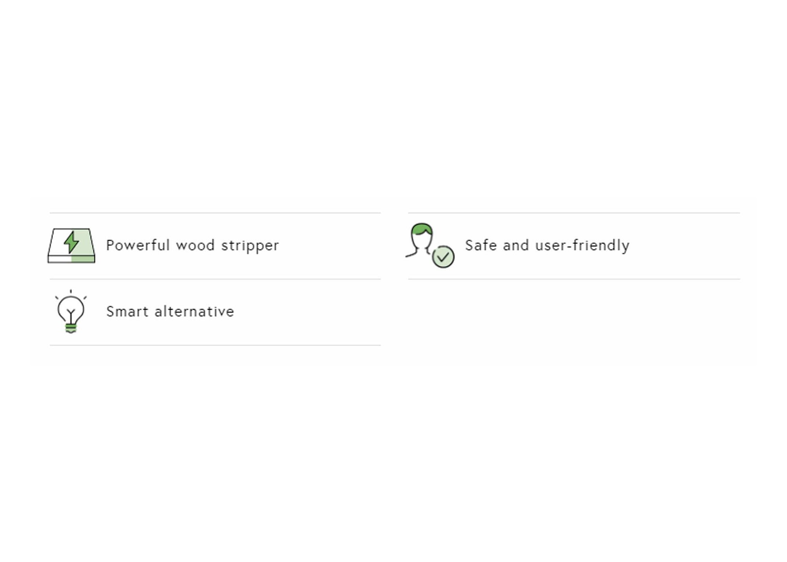
Task: Click the lightning bolt wood plank icon
Action: tap(71, 246)
